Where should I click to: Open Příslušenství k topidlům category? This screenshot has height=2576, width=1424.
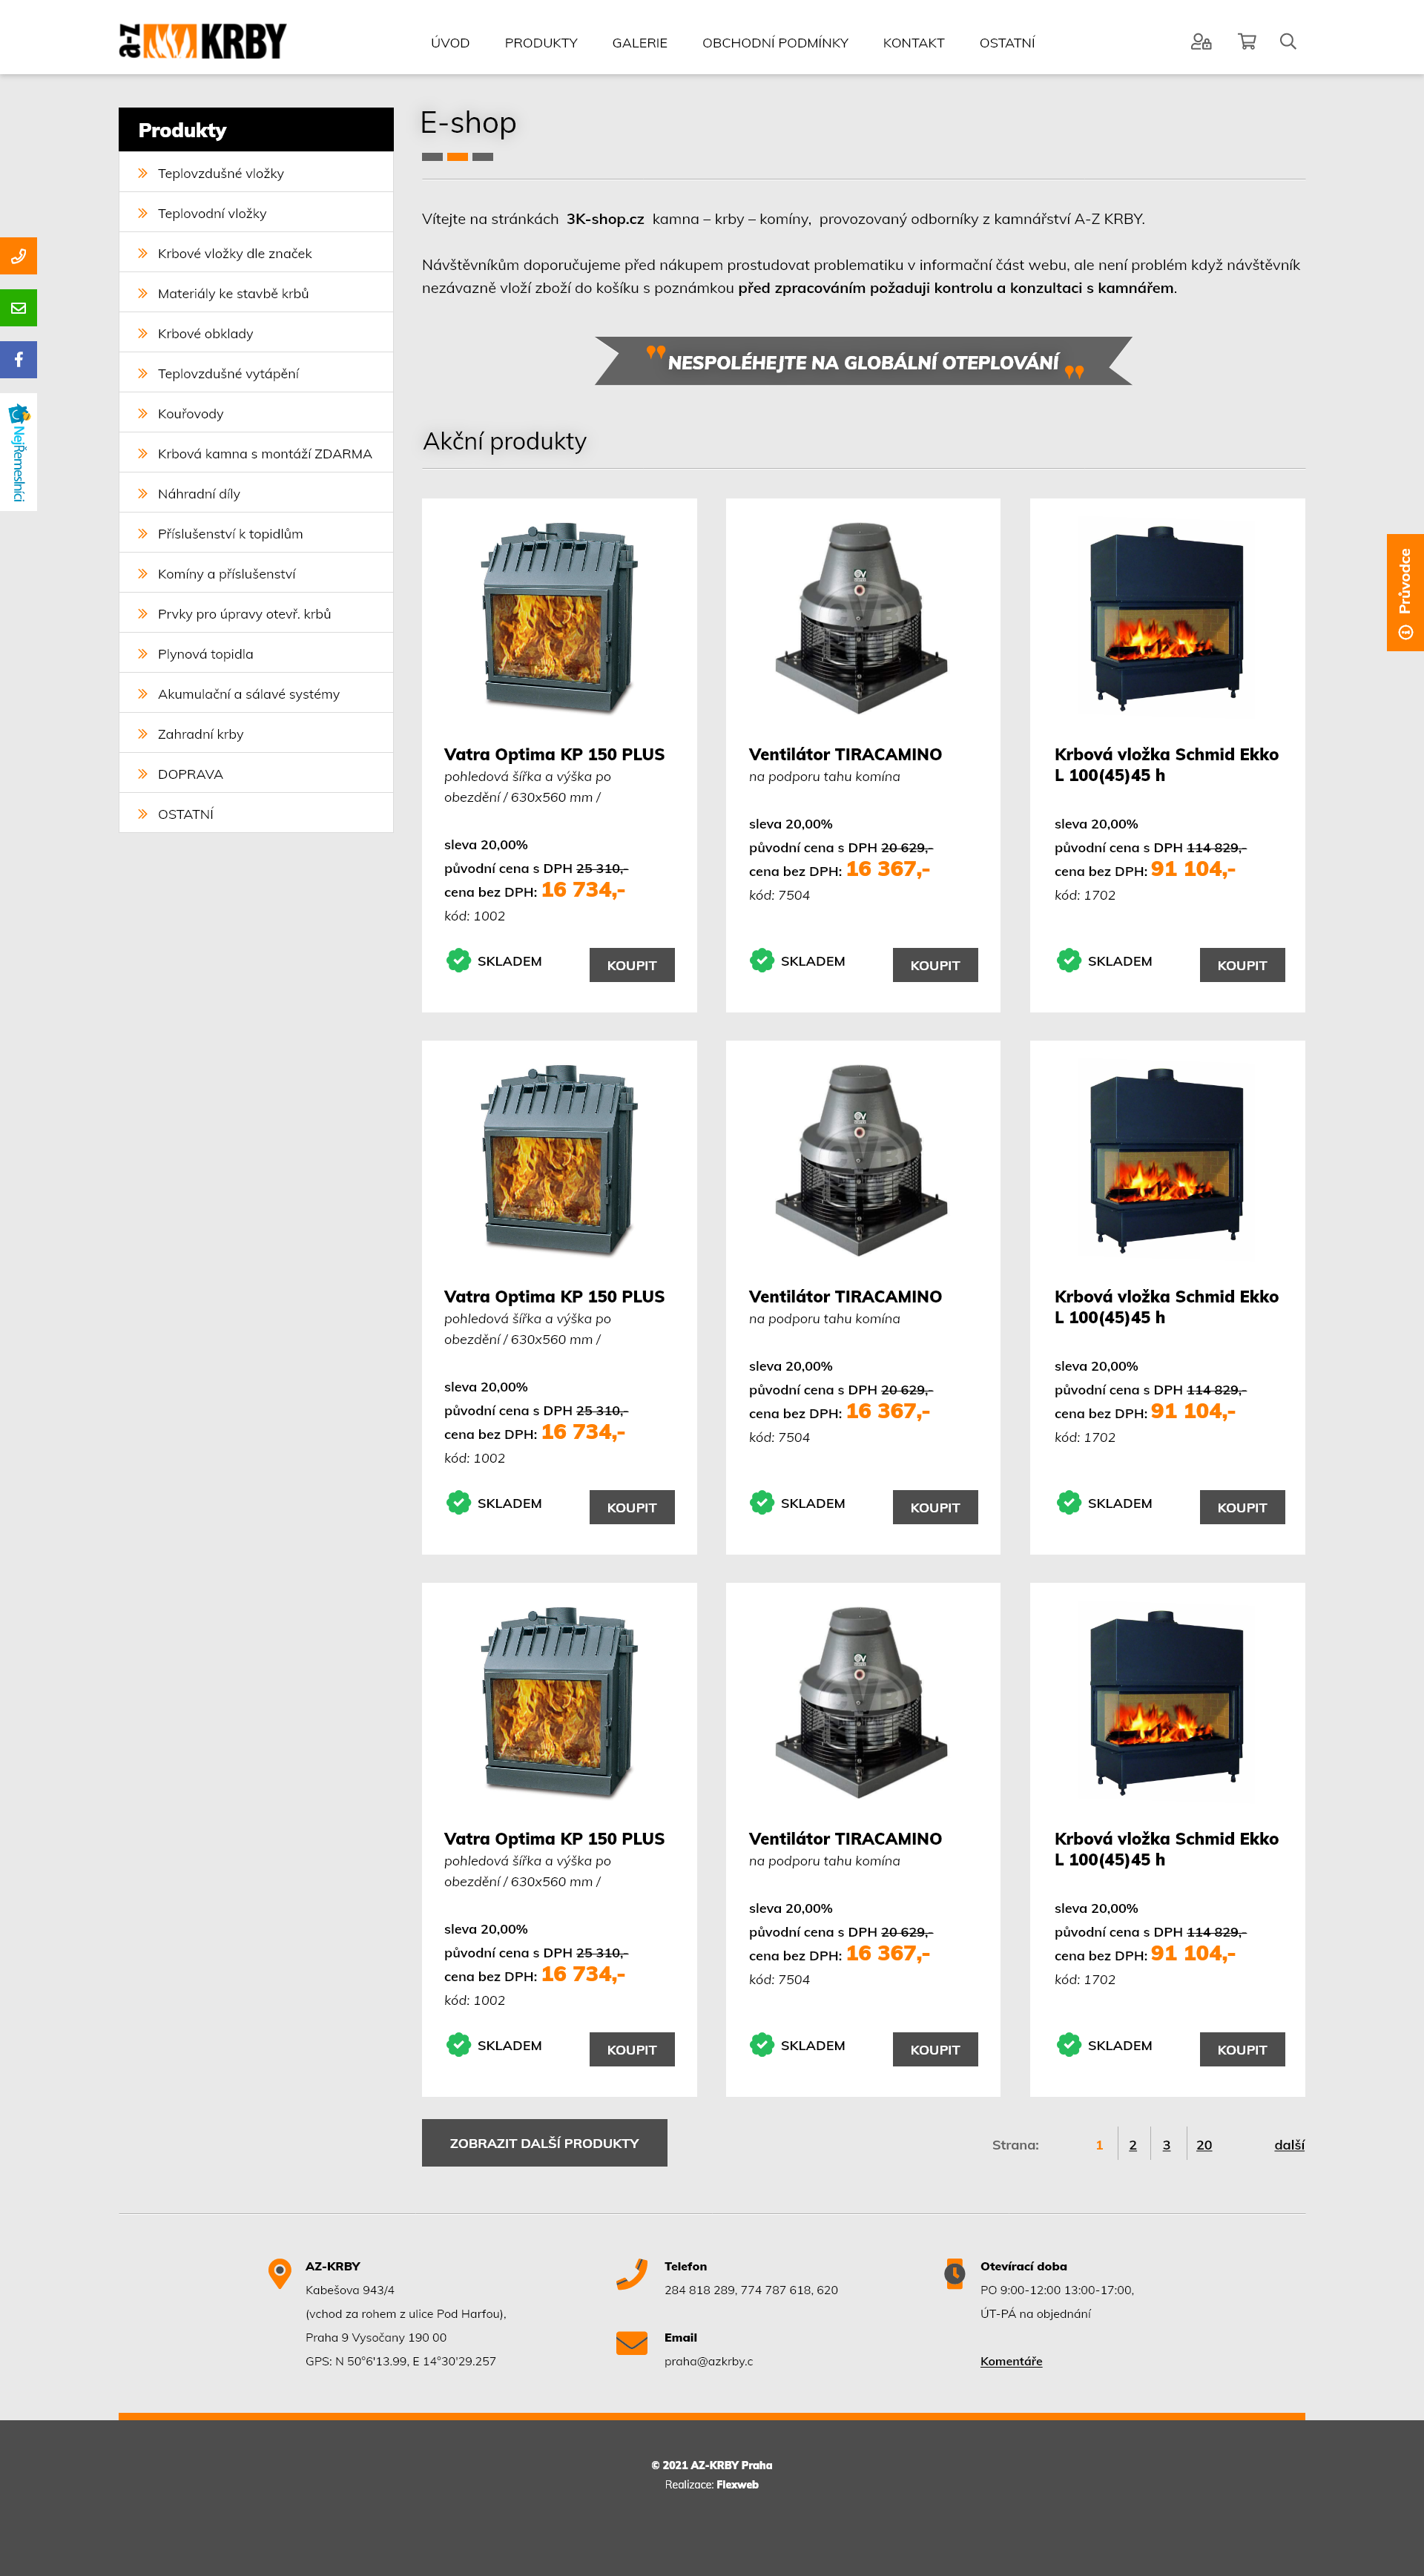[x=256, y=533]
